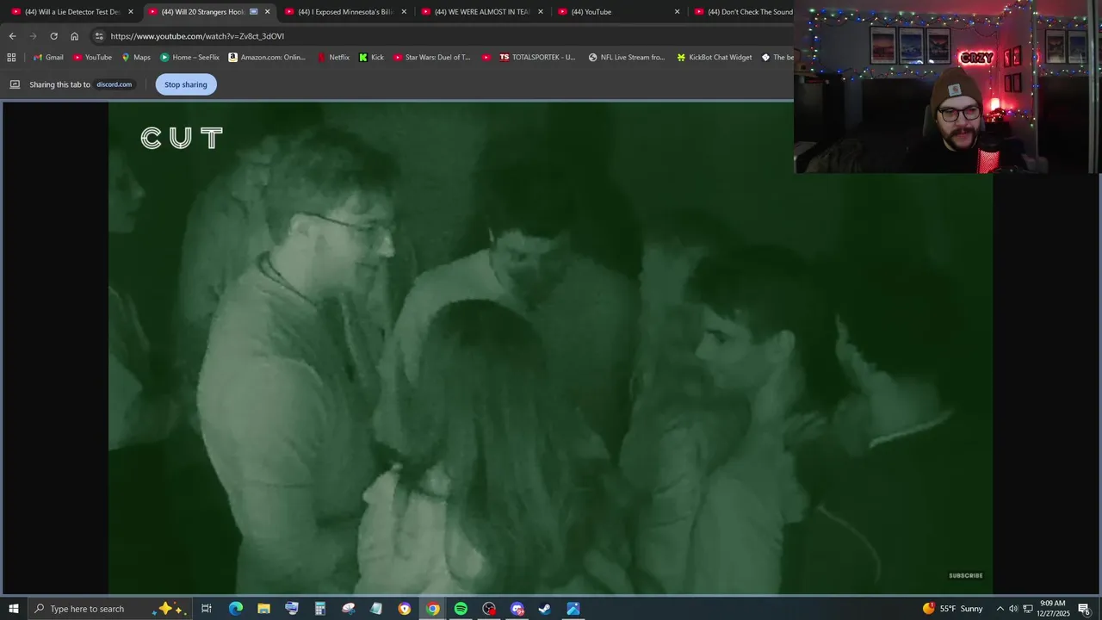The width and height of the screenshot is (1102, 620).
Task: Open the Home – SeeFlix bookmark
Action: [x=189, y=58]
